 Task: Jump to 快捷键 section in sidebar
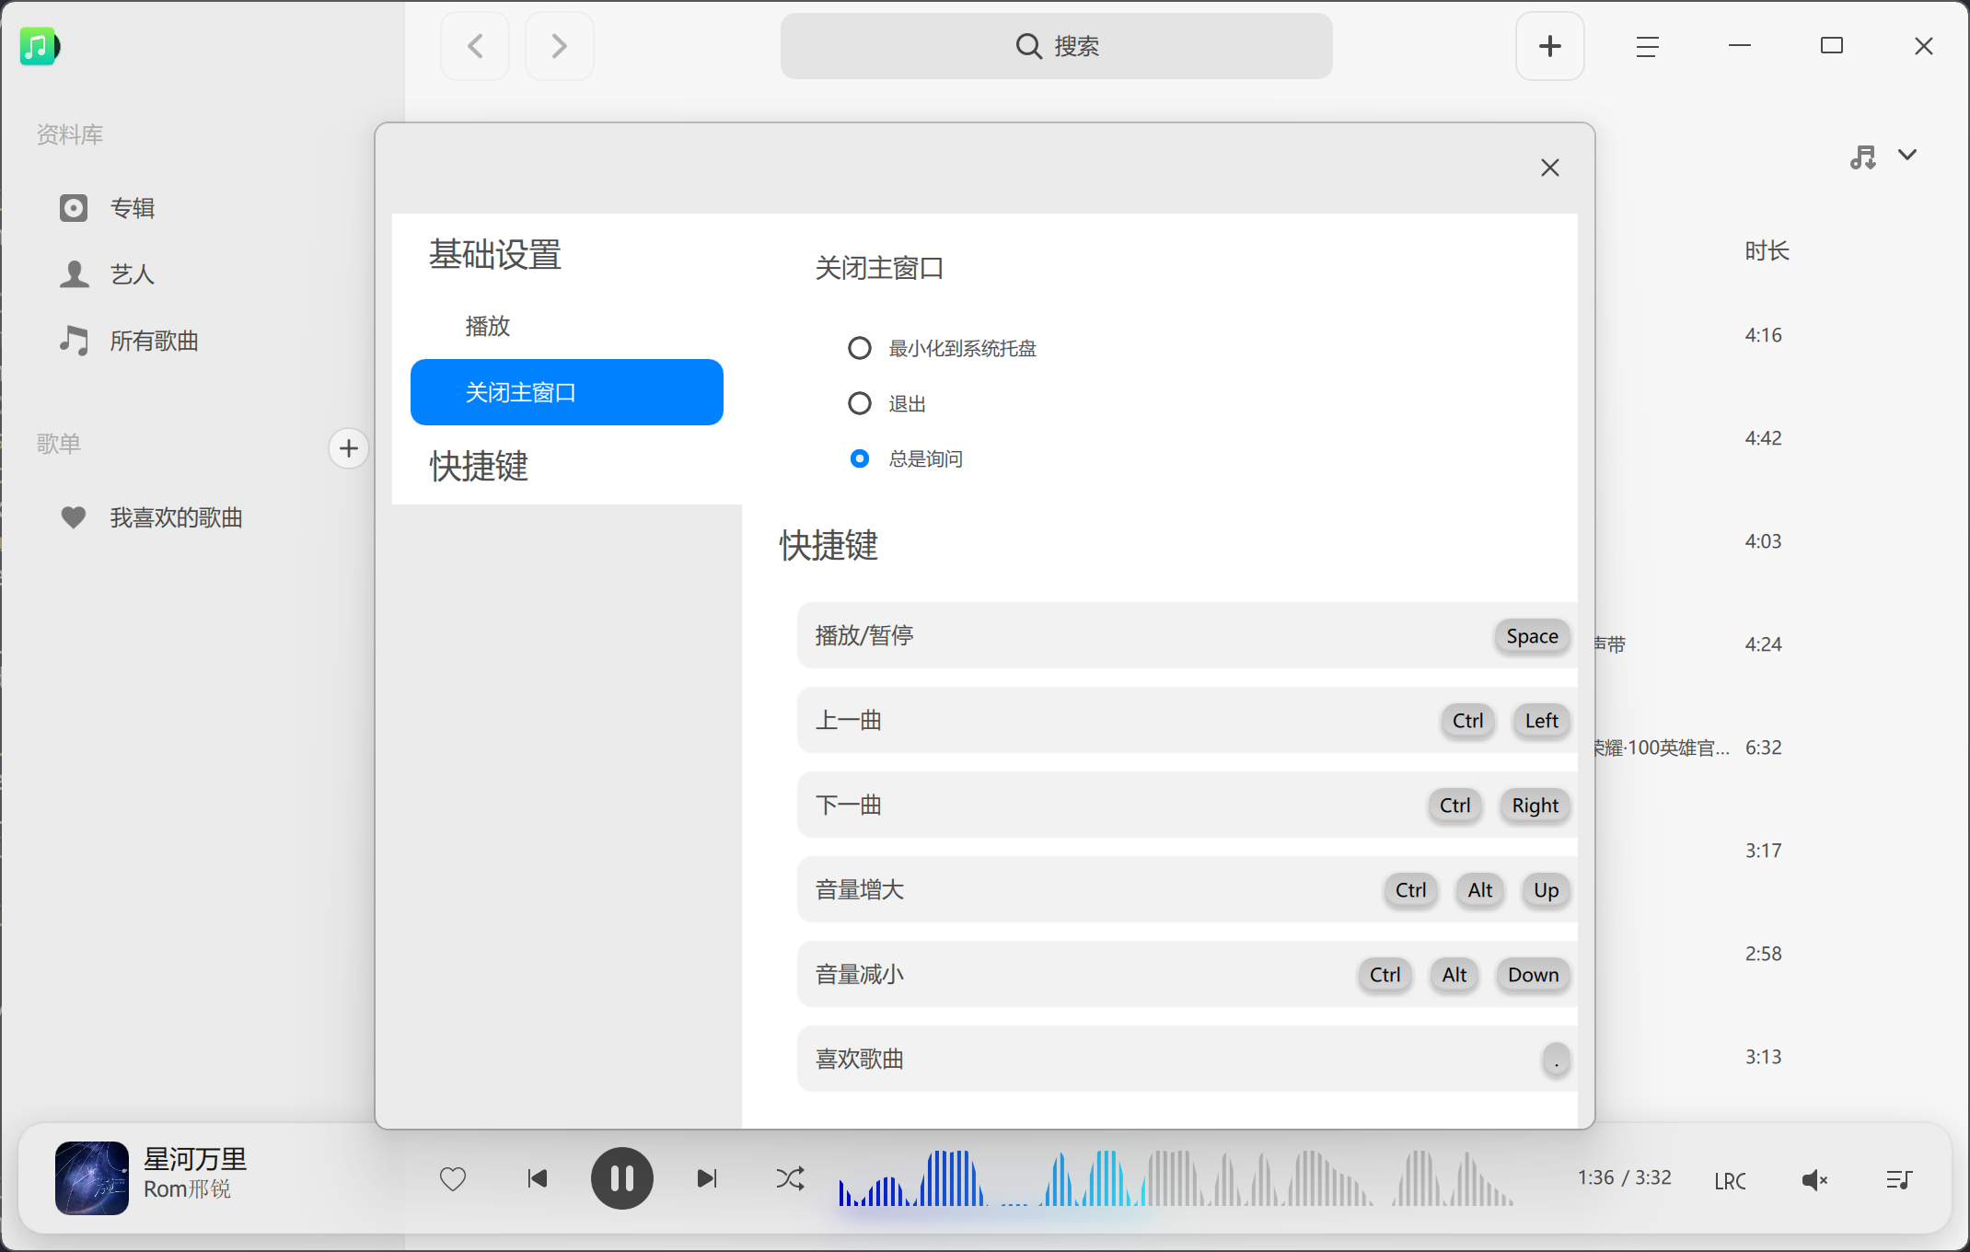click(479, 467)
